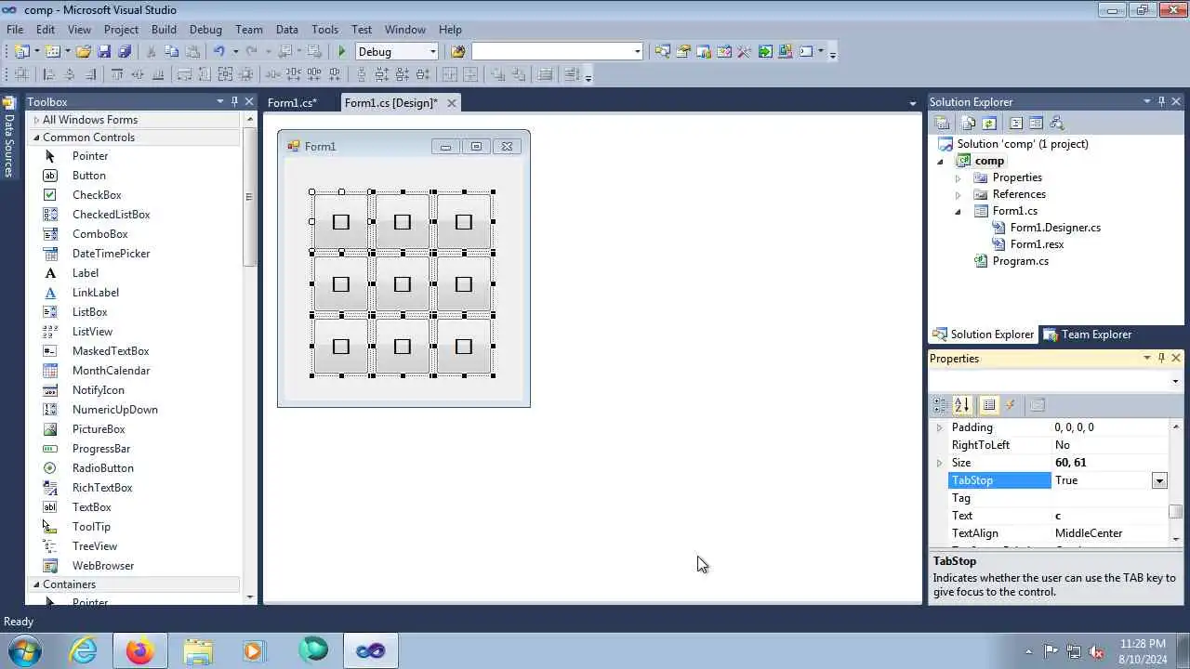Click the Tag property value field
The width and height of the screenshot is (1190, 669).
tap(1109, 498)
